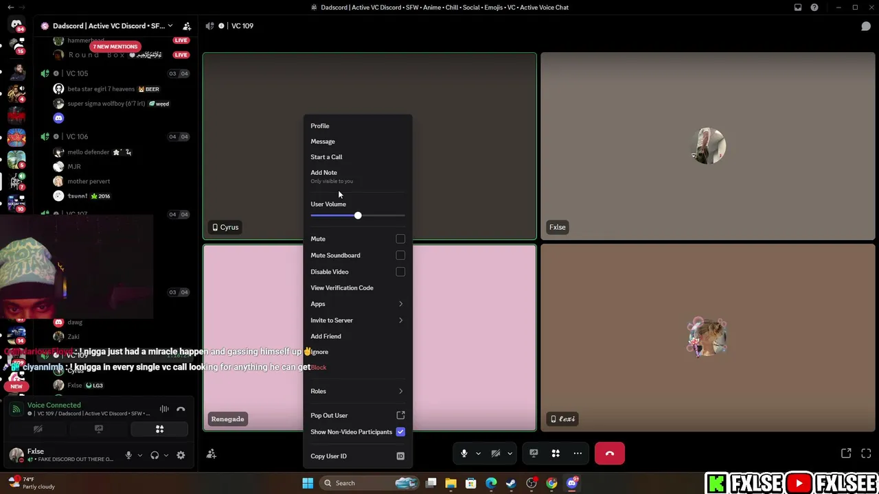Expand the Invite to Server submenu

(x=358, y=320)
